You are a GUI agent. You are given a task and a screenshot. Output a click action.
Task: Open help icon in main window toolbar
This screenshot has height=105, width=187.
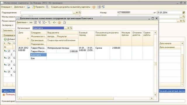coord(94,7)
